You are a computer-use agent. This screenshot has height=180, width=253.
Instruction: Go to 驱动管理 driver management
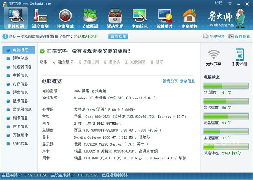[115, 18]
